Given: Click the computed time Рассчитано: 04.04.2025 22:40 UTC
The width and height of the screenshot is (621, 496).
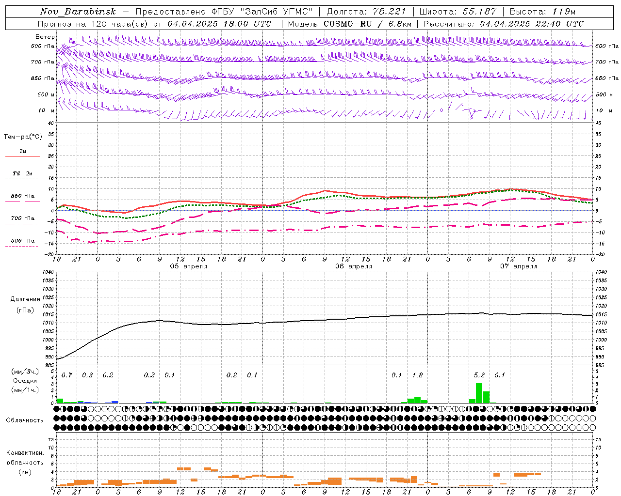Looking at the screenshot, I should pyautogui.click(x=504, y=24).
